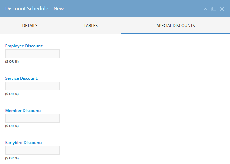Click ($ OR %) hint under Employee Discount
This screenshot has height=164, width=230.
click(12, 62)
